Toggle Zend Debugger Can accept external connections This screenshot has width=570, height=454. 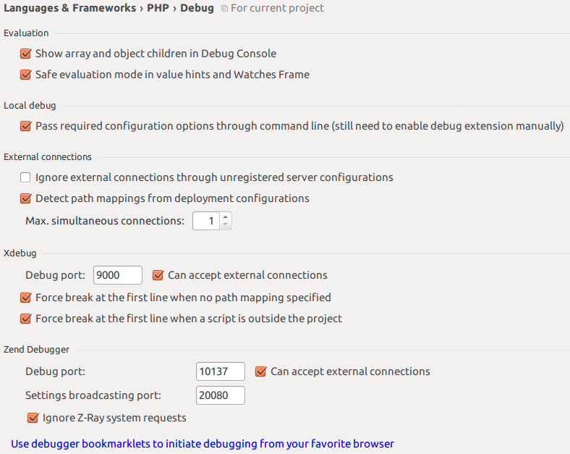[x=261, y=371]
